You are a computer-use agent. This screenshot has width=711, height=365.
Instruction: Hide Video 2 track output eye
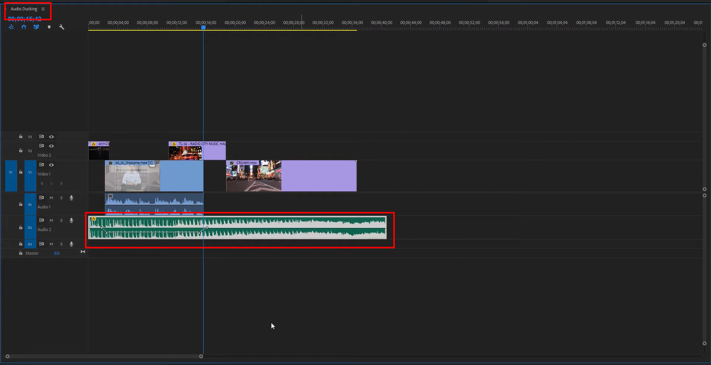(x=51, y=146)
